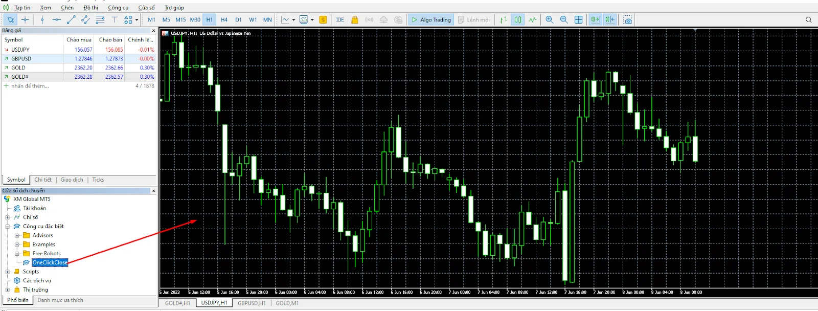
Task: Switch to Danh mục ưa thích tab
Action: [60, 300]
